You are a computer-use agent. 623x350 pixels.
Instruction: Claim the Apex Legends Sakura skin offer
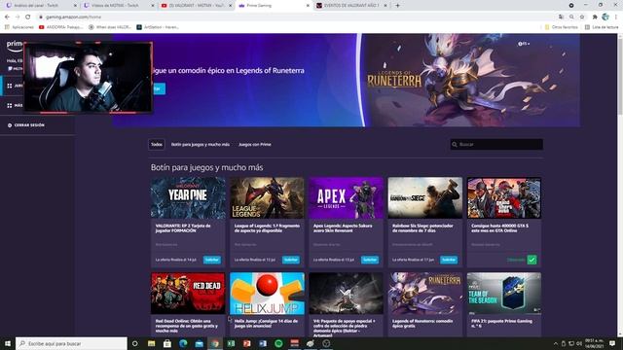[x=370, y=260]
